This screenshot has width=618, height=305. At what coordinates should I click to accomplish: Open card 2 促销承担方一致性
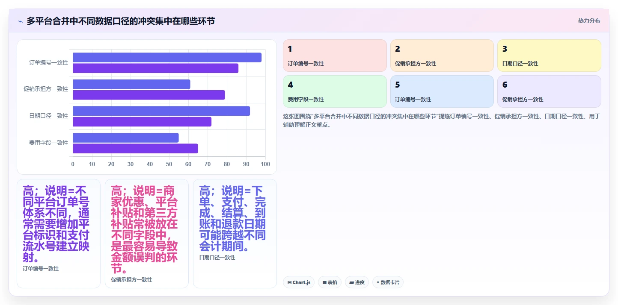tap(442, 56)
